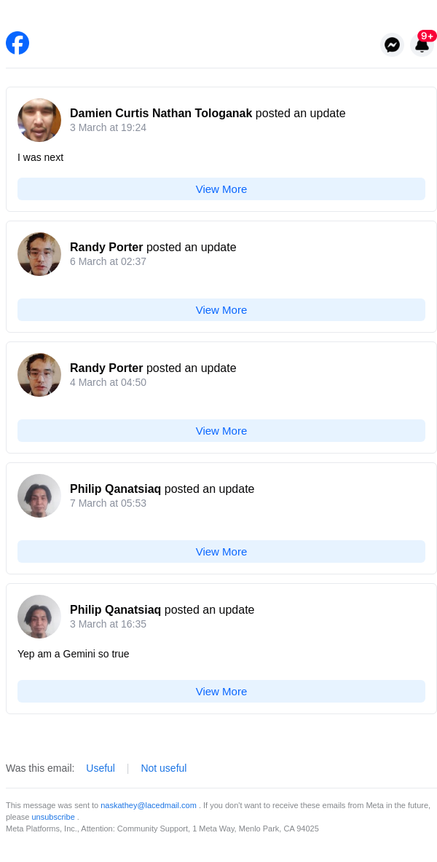Click Randy Porter's avatar on 4 March post
Image resolution: width=437 pixels, height=862 pixels.
pos(39,375)
